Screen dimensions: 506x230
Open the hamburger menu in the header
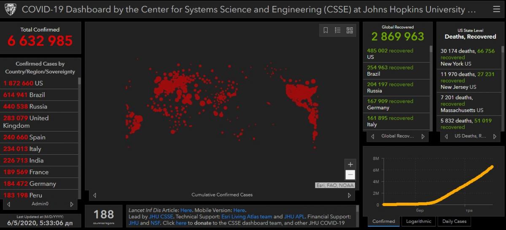click(x=496, y=9)
